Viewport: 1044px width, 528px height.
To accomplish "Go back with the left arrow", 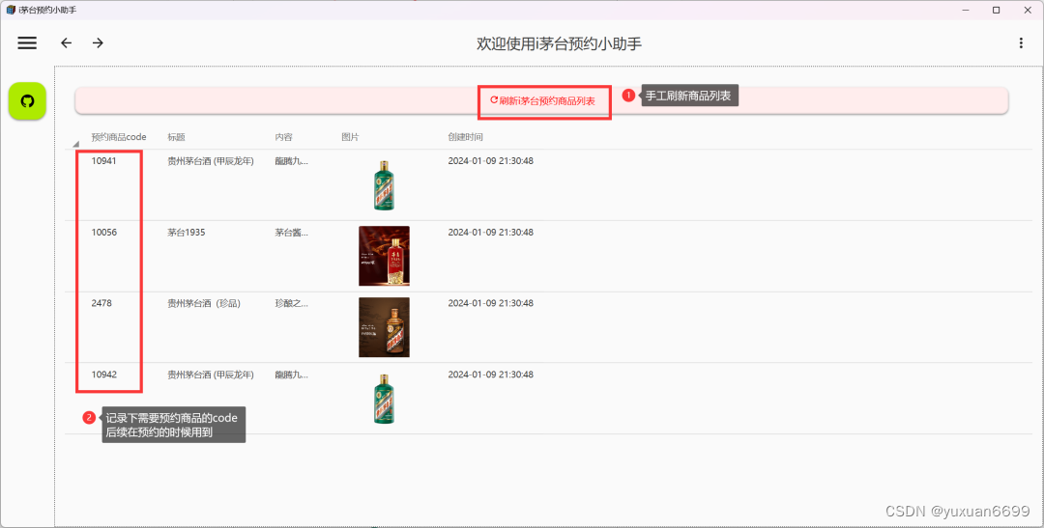I will point(66,42).
